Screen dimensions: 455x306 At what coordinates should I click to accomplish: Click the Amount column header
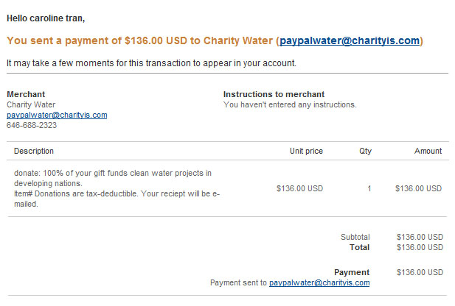tap(428, 151)
